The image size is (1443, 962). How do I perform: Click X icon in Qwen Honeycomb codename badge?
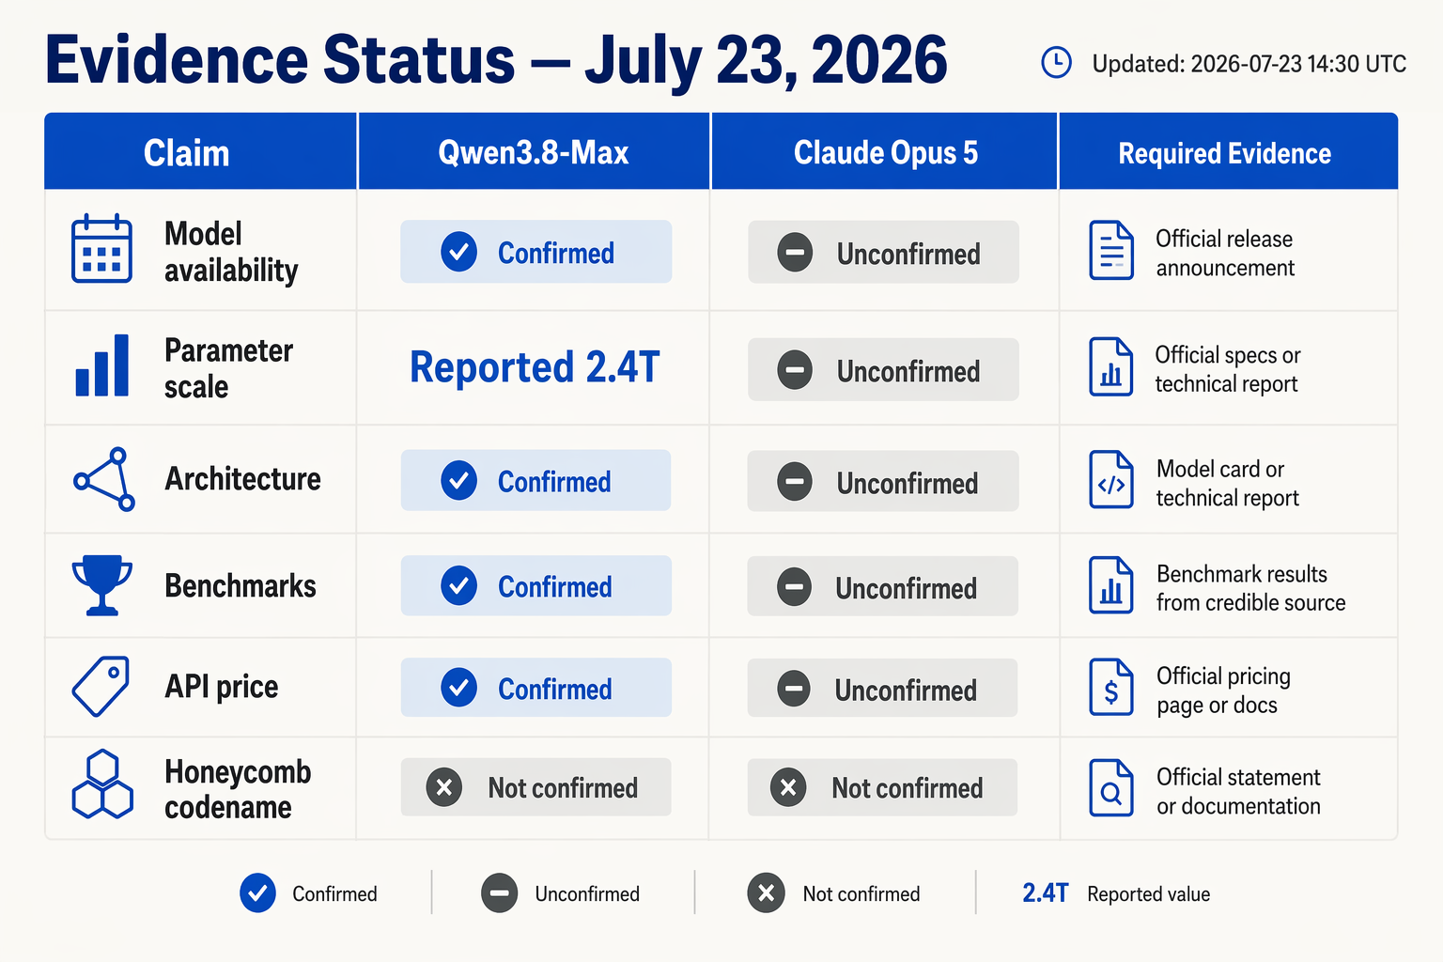[443, 787]
